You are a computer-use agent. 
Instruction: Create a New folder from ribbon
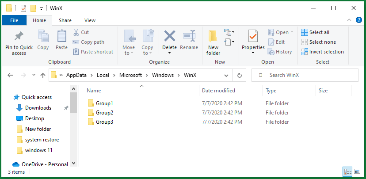(213, 43)
